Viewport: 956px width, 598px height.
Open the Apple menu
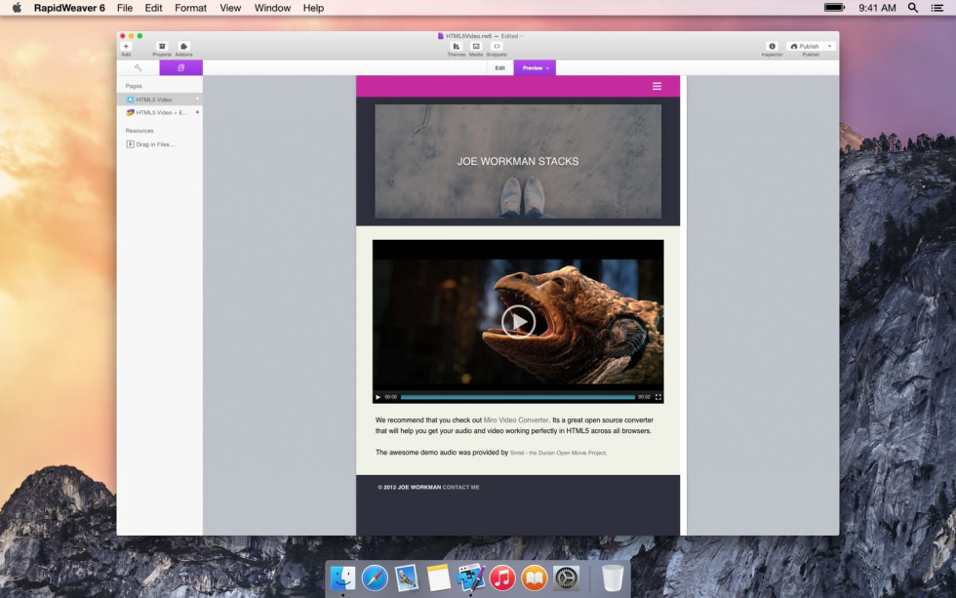pyautogui.click(x=17, y=8)
